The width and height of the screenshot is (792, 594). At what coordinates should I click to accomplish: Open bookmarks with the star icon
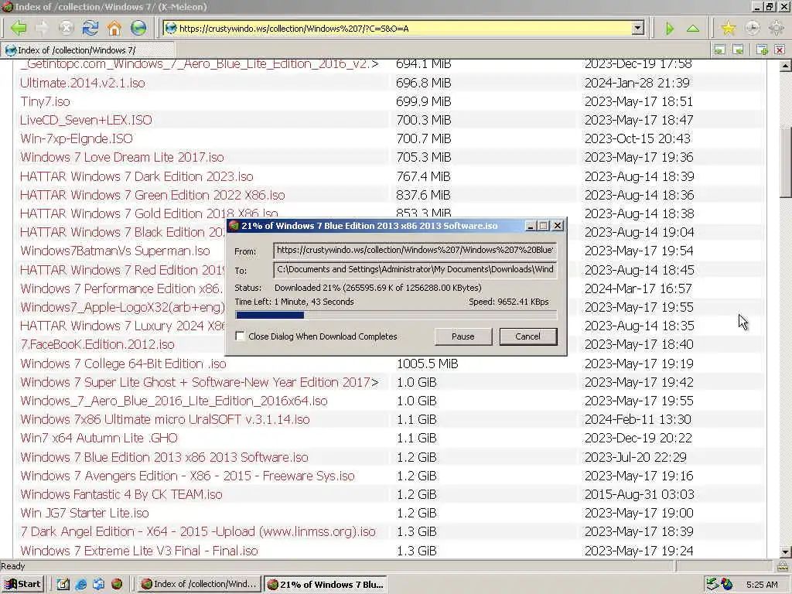(x=728, y=28)
